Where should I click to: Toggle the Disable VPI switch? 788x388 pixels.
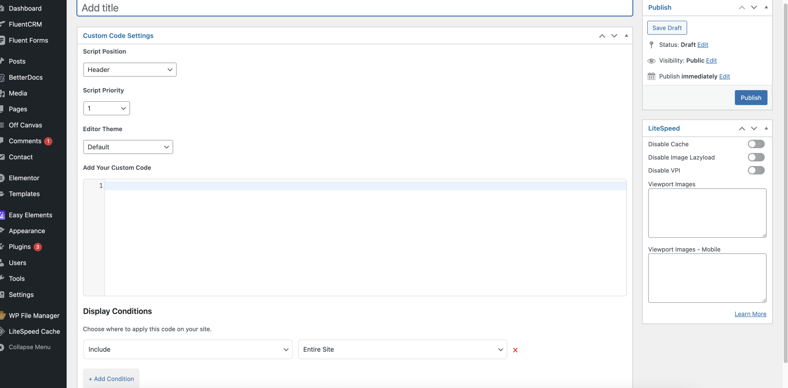click(756, 170)
